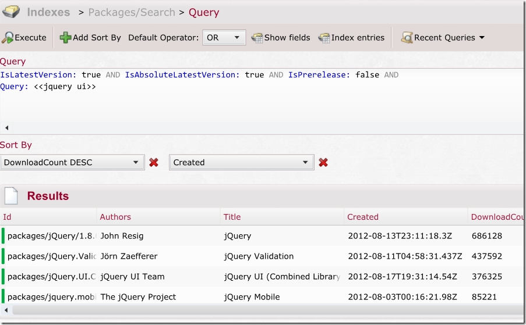Click created date 2012-08-03T00:16:21.98Z
This screenshot has height=325, width=526.
[403, 297]
